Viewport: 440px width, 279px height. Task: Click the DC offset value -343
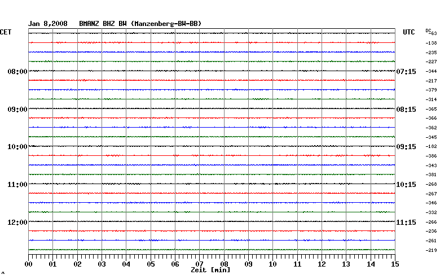[432, 165]
